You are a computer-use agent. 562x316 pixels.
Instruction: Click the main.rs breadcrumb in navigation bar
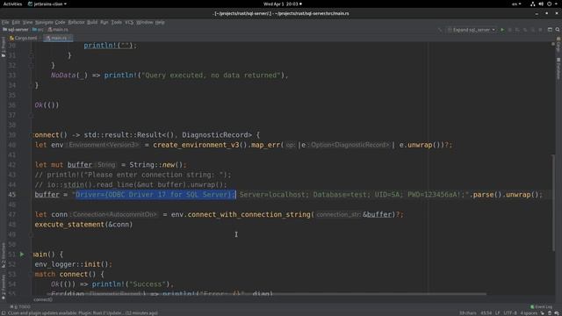click(58, 30)
